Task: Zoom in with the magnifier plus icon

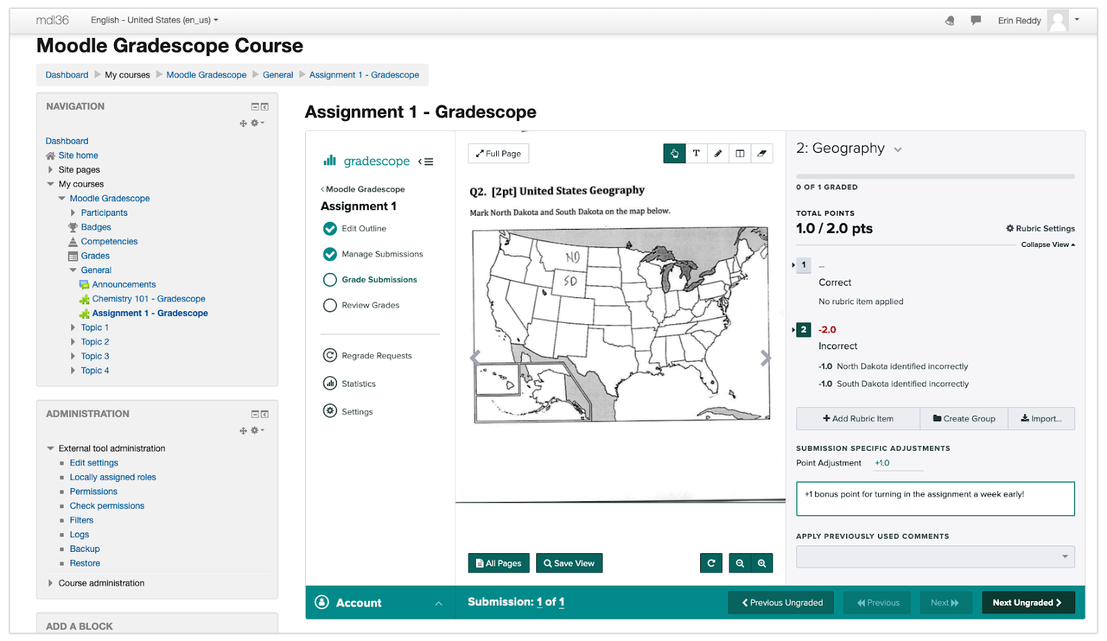Action: click(762, 564)
